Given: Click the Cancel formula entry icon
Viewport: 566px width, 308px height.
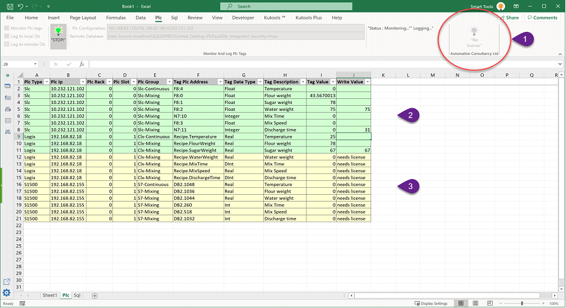Looking at the screenshot, I should (x=56, y=64).
